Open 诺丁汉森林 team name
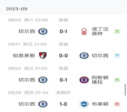The image size is (127, 112). [100, 31]
